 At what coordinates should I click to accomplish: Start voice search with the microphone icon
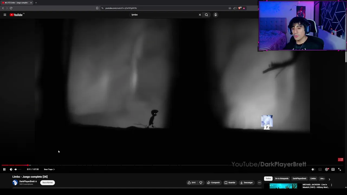(x=216, y=15)
